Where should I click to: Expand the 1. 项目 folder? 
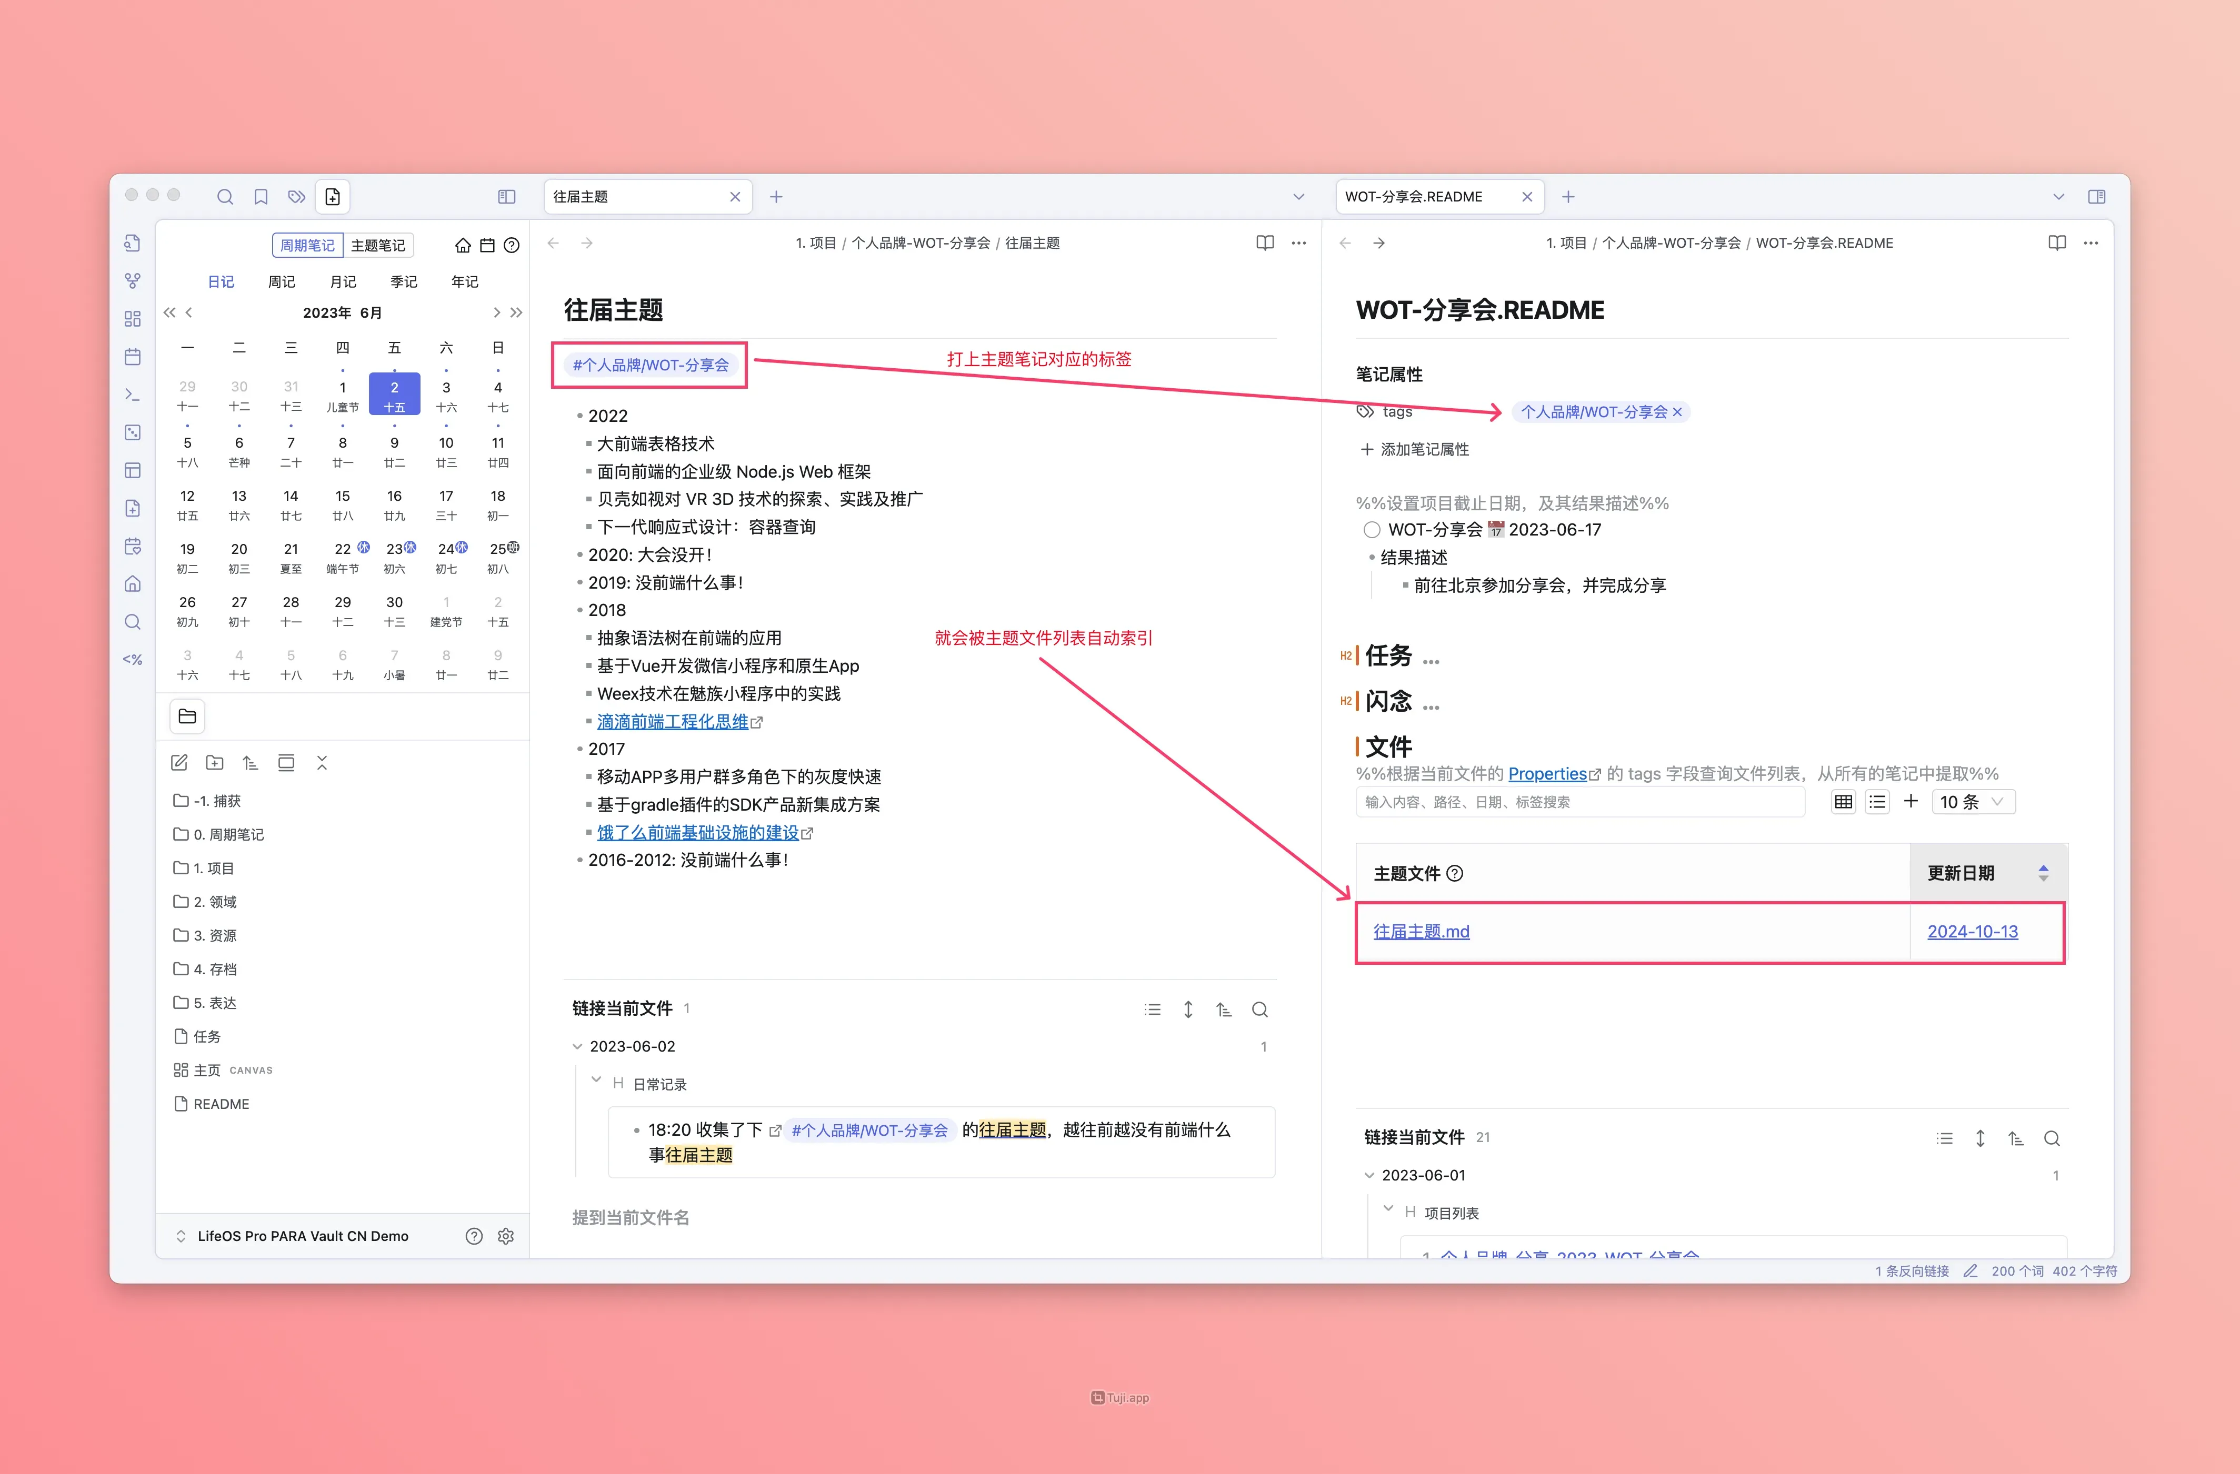tap(213, 868)
